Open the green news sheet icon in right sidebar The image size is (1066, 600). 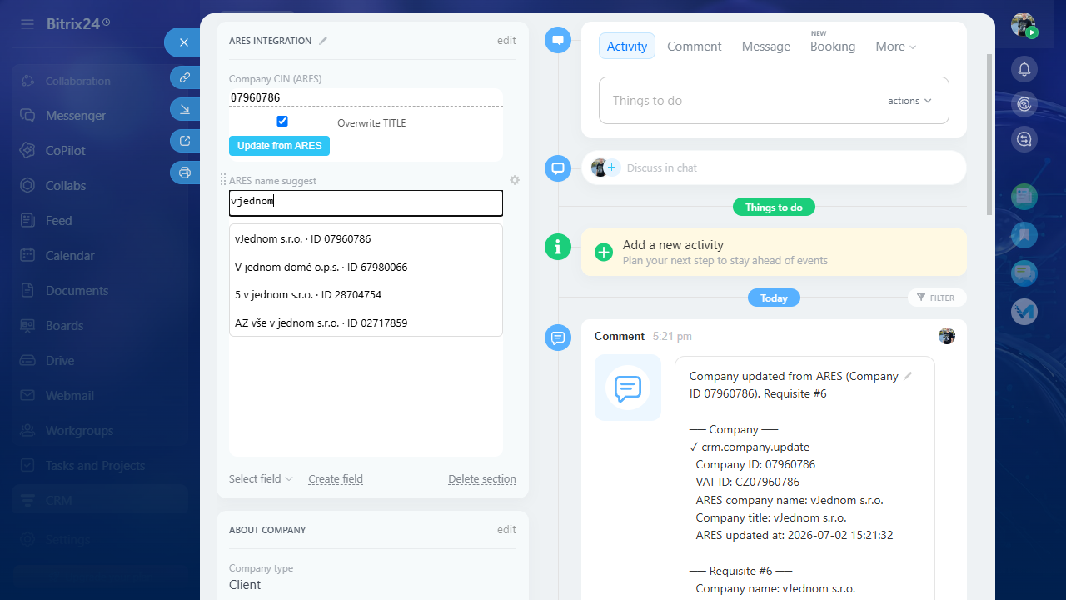1024,197
